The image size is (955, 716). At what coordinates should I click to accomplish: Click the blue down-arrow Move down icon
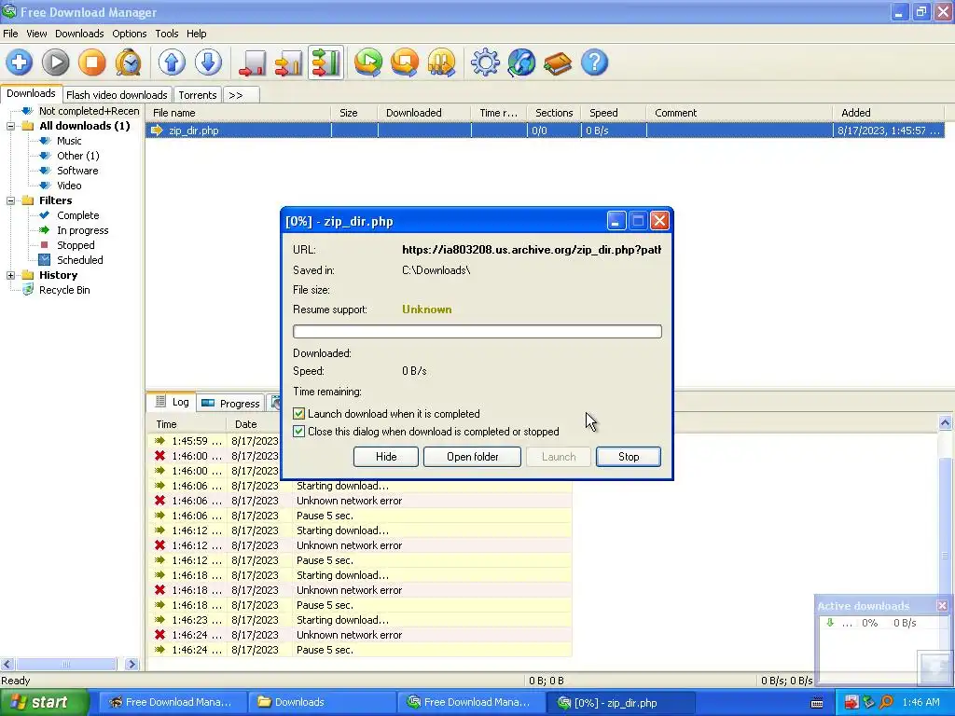(208, 62)
